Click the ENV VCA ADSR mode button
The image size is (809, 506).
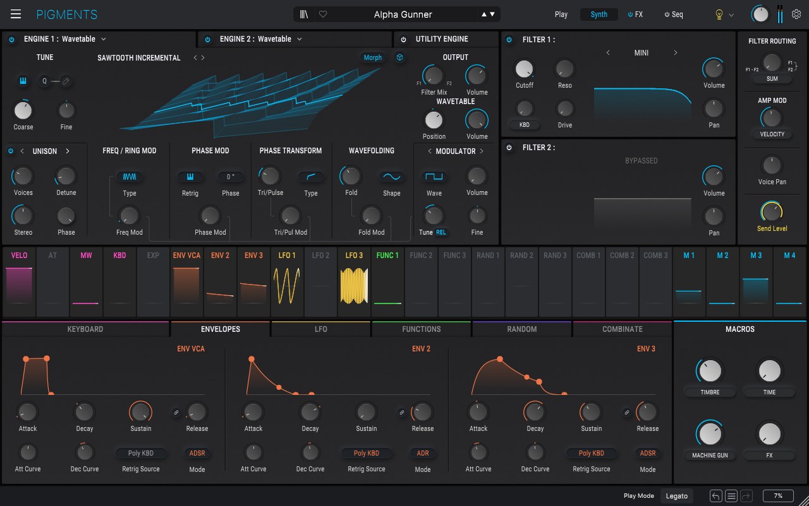tap(197, 453)
